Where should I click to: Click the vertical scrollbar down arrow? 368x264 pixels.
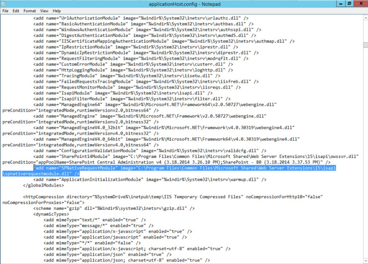pos(366,261)
